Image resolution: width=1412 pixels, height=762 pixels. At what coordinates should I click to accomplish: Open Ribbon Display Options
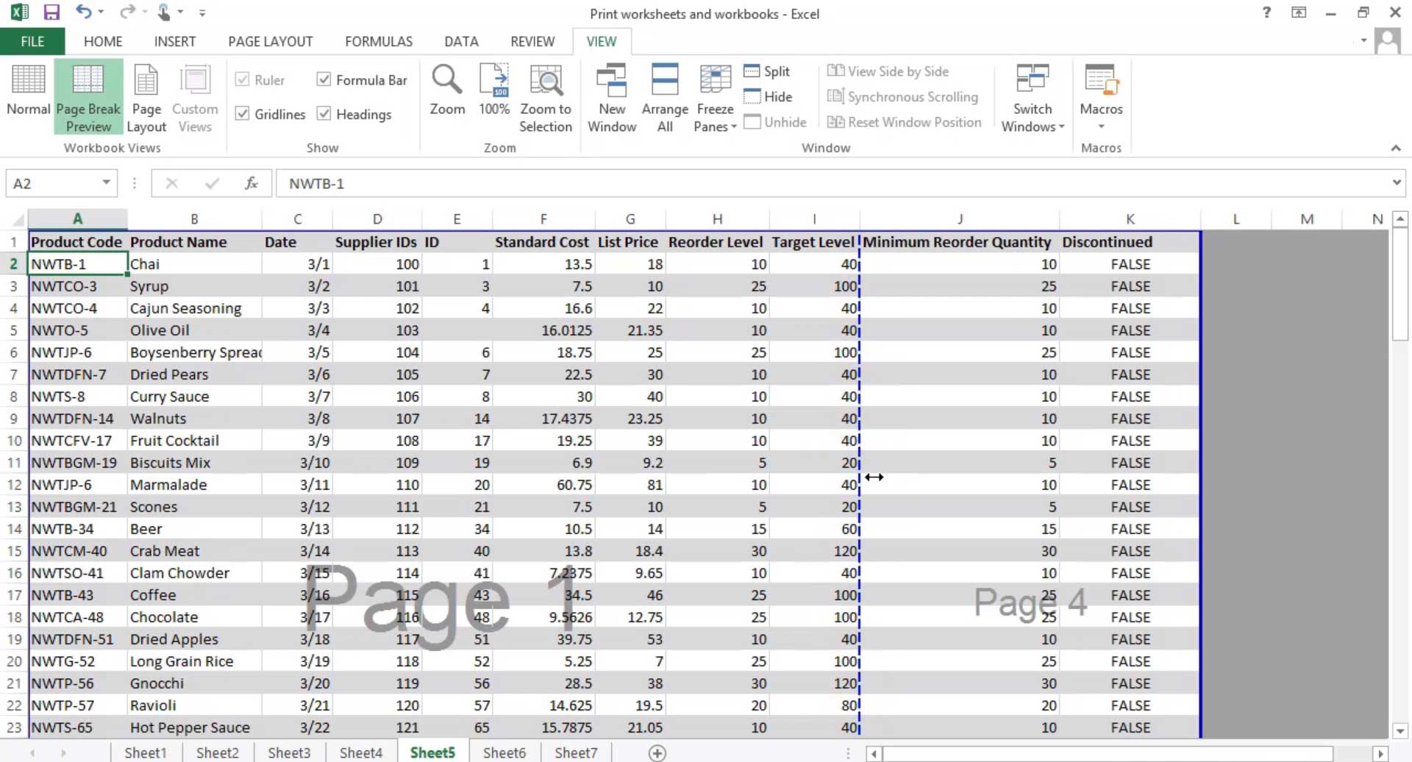click(x=1299, y=13)
